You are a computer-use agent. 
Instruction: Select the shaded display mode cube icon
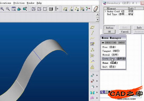[51, 9]
